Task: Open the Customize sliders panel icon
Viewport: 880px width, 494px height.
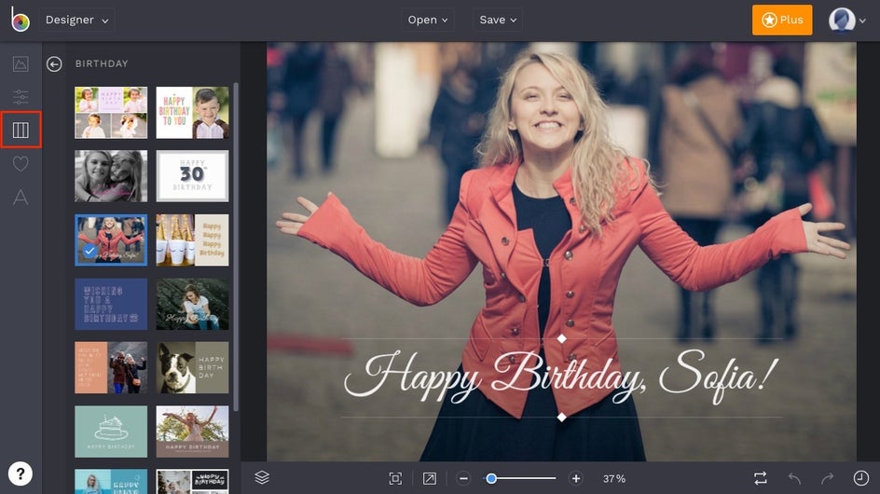Action: pos(21,97)
